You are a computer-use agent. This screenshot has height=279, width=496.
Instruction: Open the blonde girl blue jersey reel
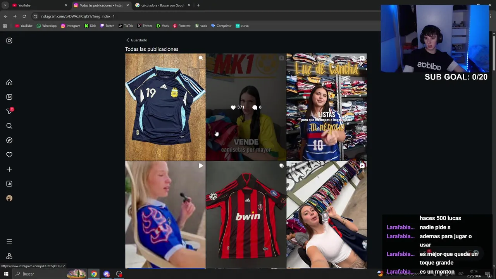(165, 215)
